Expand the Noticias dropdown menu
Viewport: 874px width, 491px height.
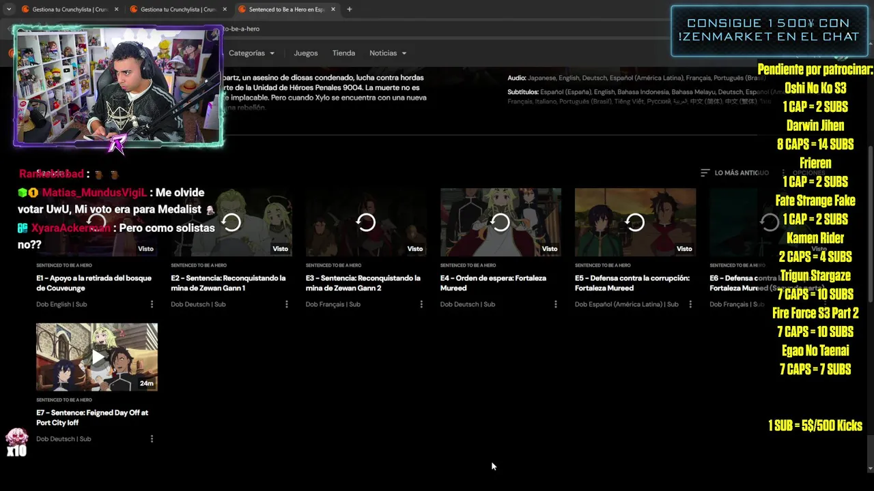388,53
